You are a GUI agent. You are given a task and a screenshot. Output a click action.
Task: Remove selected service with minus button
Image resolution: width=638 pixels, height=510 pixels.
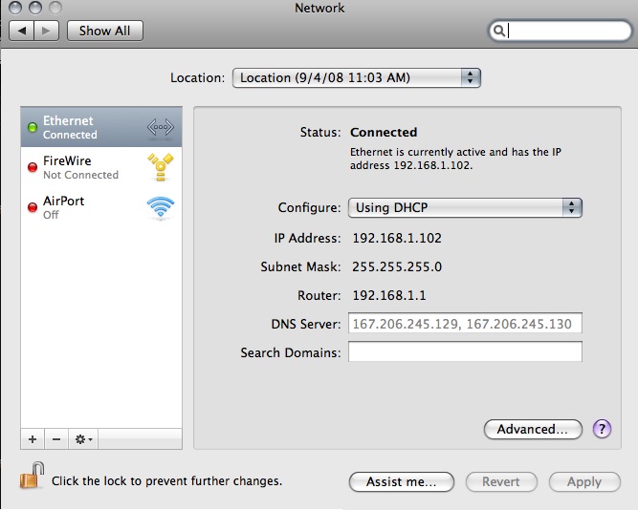pyautogui.click(x=56, y=439)
